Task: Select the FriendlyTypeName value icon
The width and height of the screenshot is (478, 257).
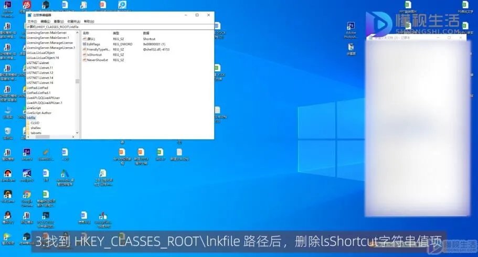Action: (x=84, y=49)
